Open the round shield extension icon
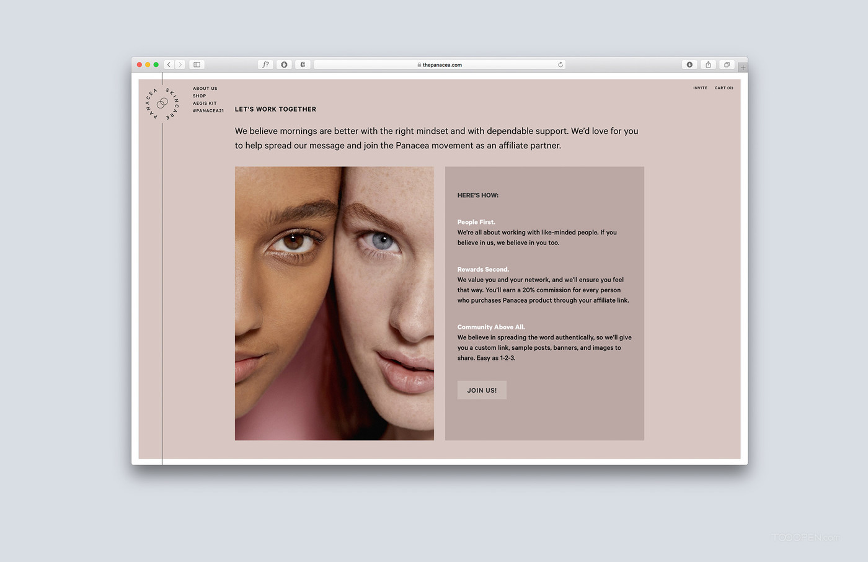This screenshot has height=562, width=868. point(284,65)
